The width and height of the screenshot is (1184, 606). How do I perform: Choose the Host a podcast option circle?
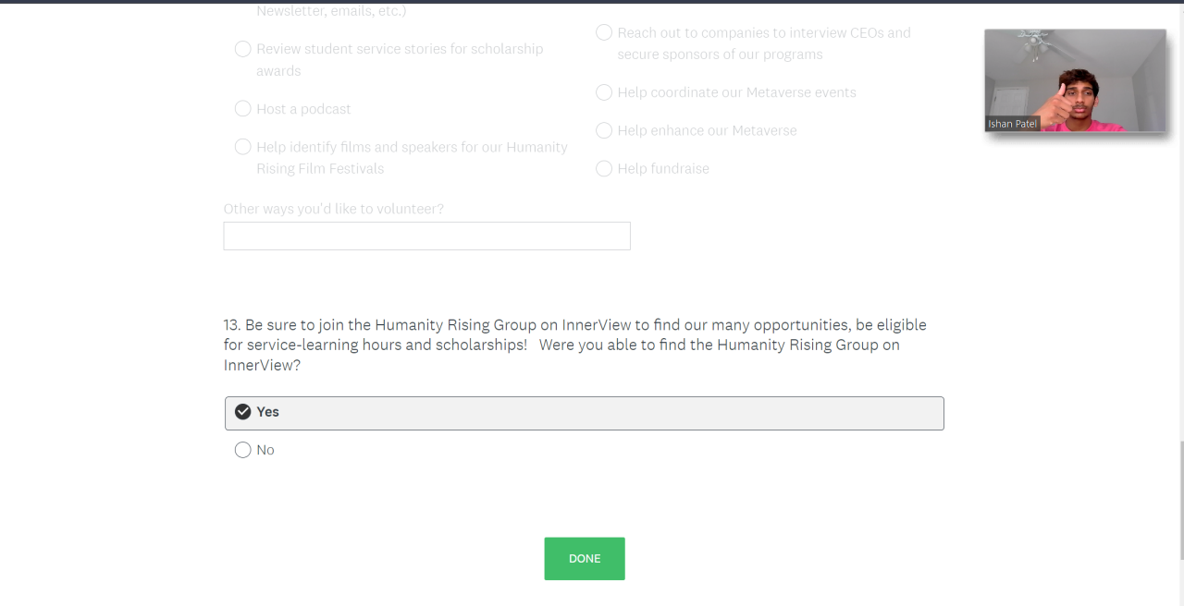click(x=243, y=109)
